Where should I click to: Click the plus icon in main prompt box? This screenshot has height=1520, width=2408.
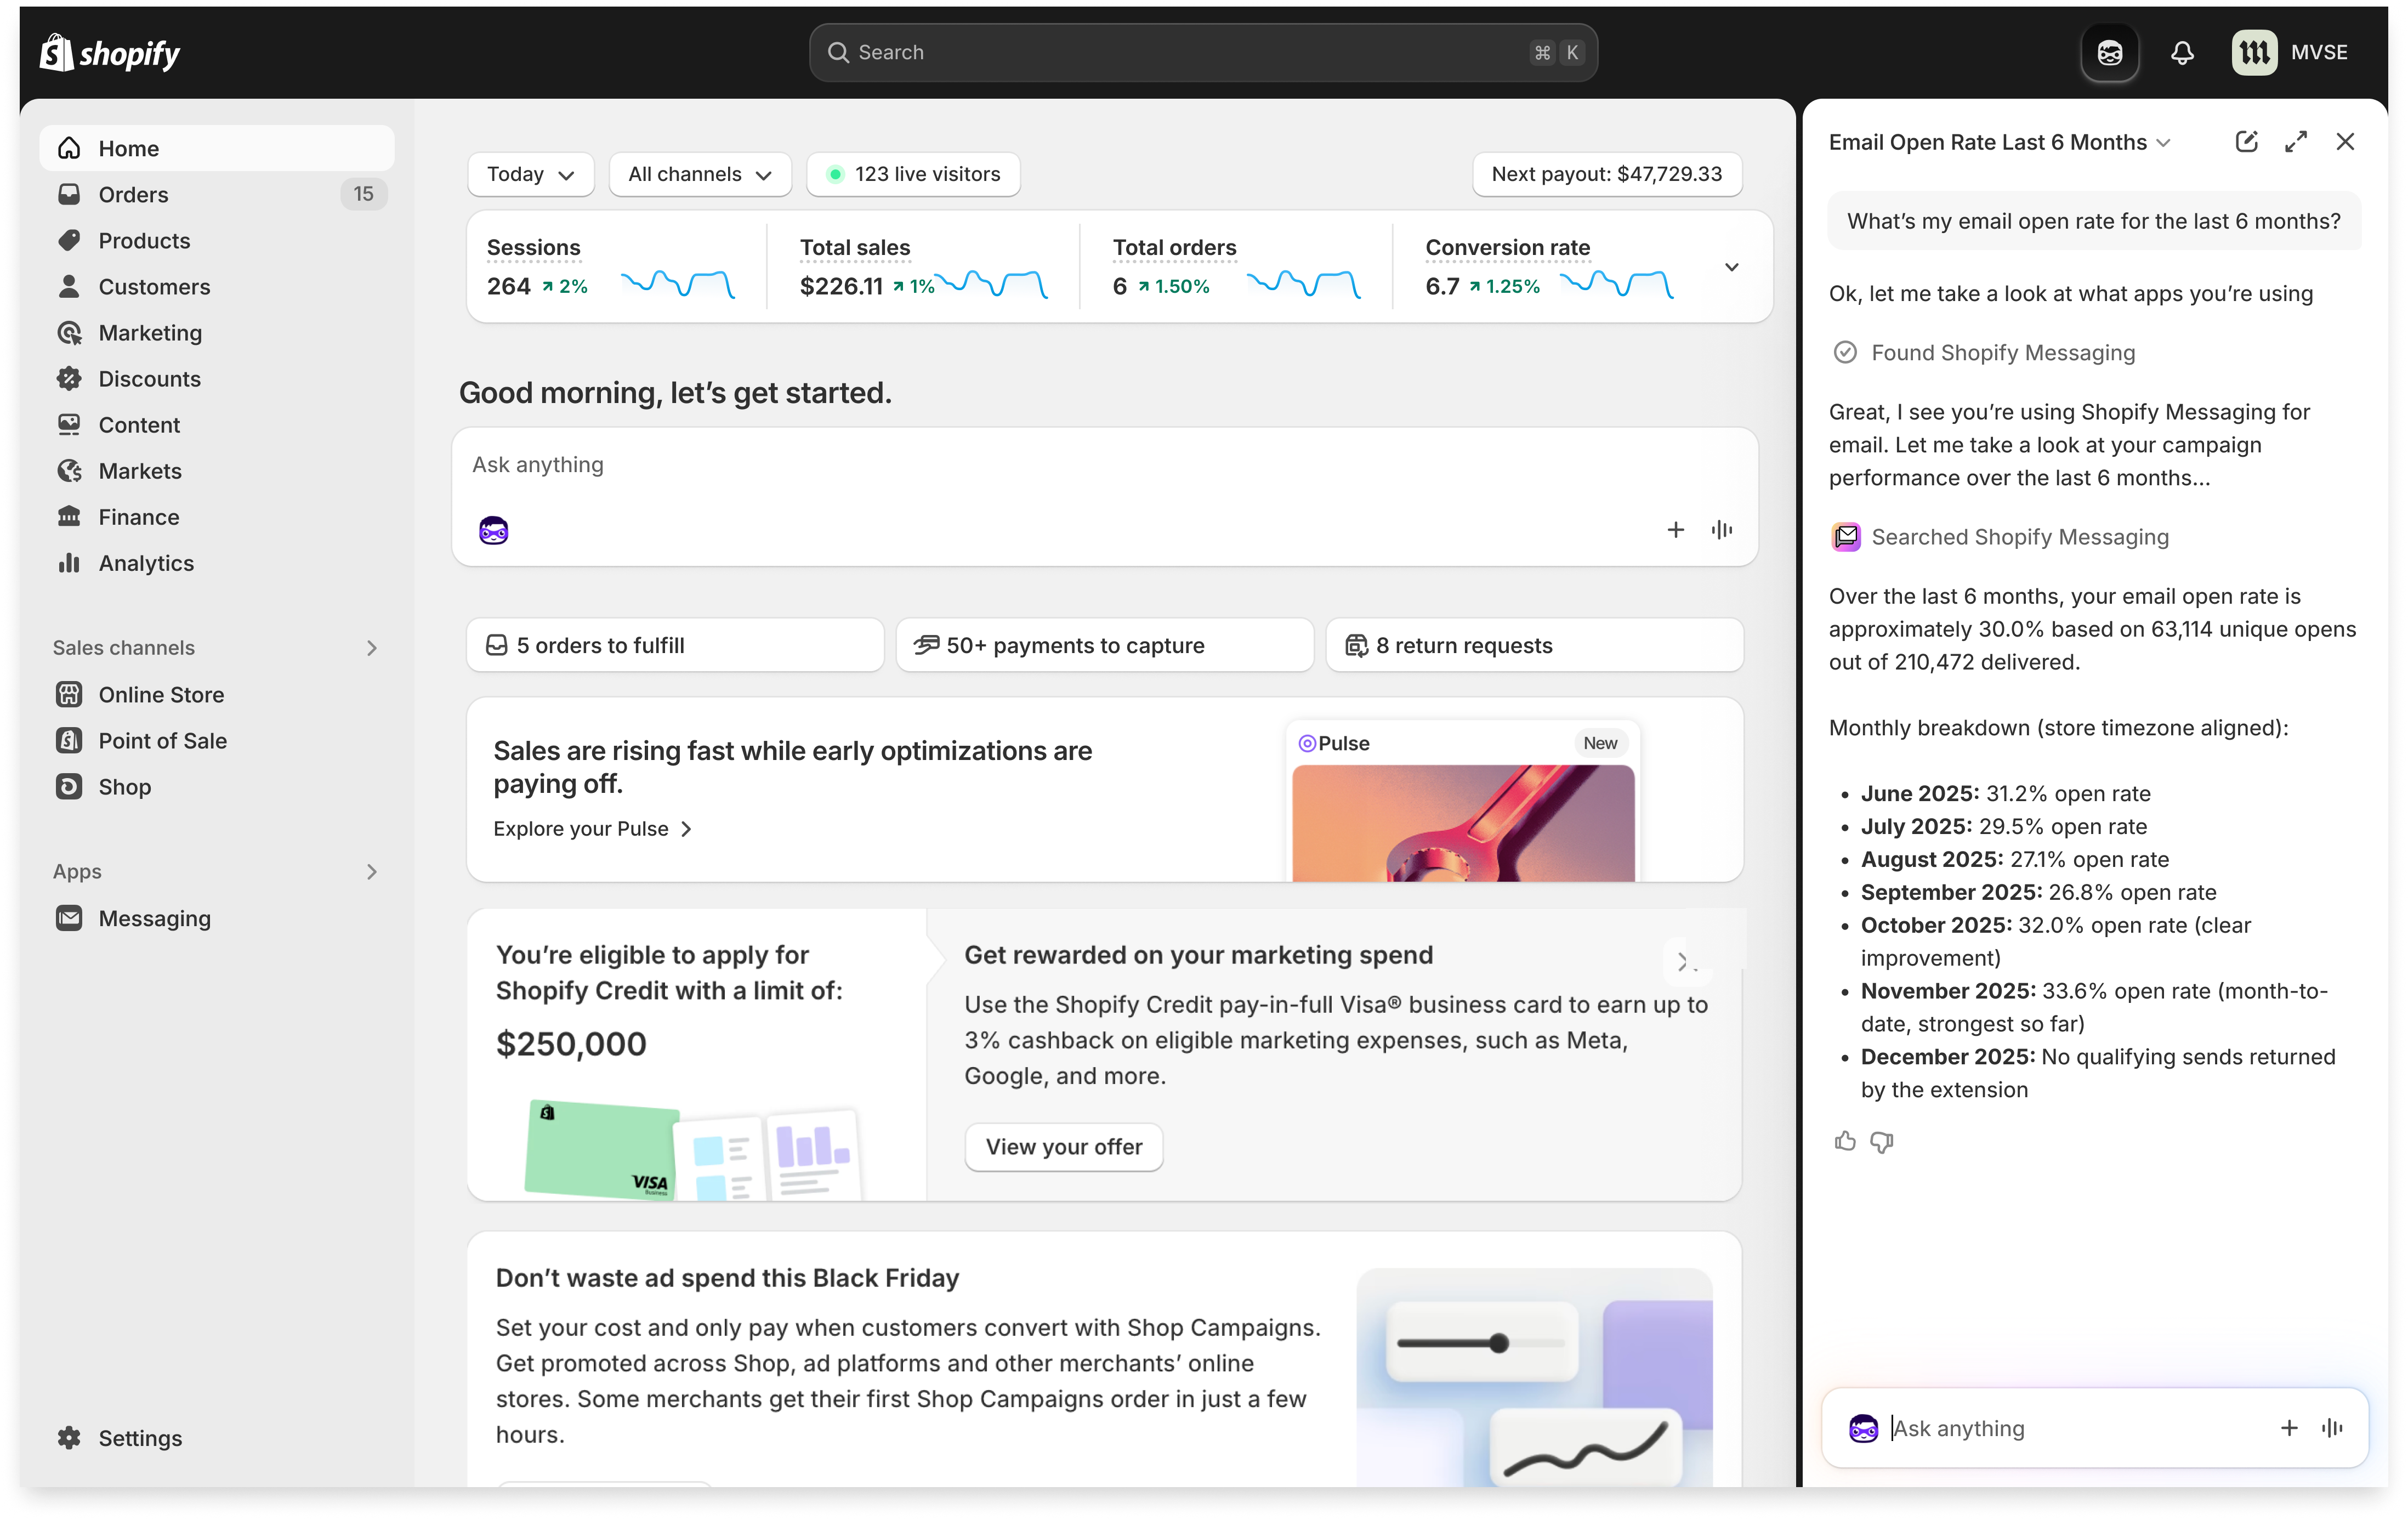(x=1675, y=530)
